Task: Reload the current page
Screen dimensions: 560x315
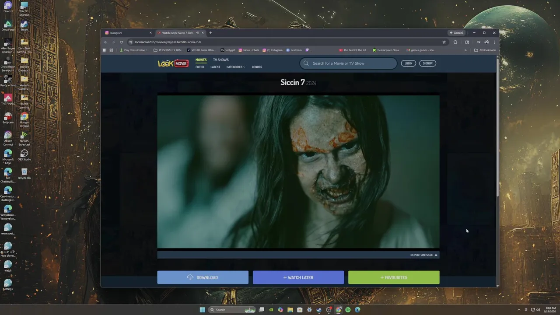Action: coord(121,42)
